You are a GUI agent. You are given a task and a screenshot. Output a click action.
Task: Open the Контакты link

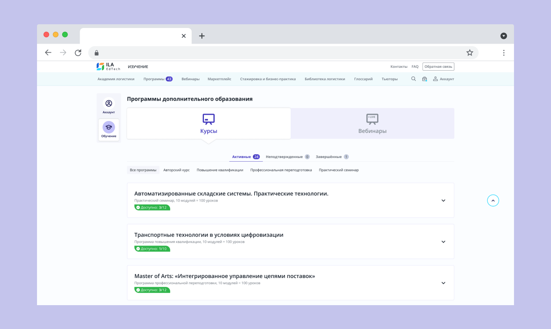[x=398, y=67]
